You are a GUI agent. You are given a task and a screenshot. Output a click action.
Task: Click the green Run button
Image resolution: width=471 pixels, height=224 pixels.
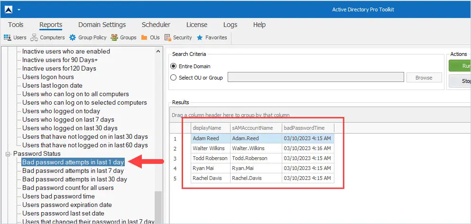(x=460, y=66)
